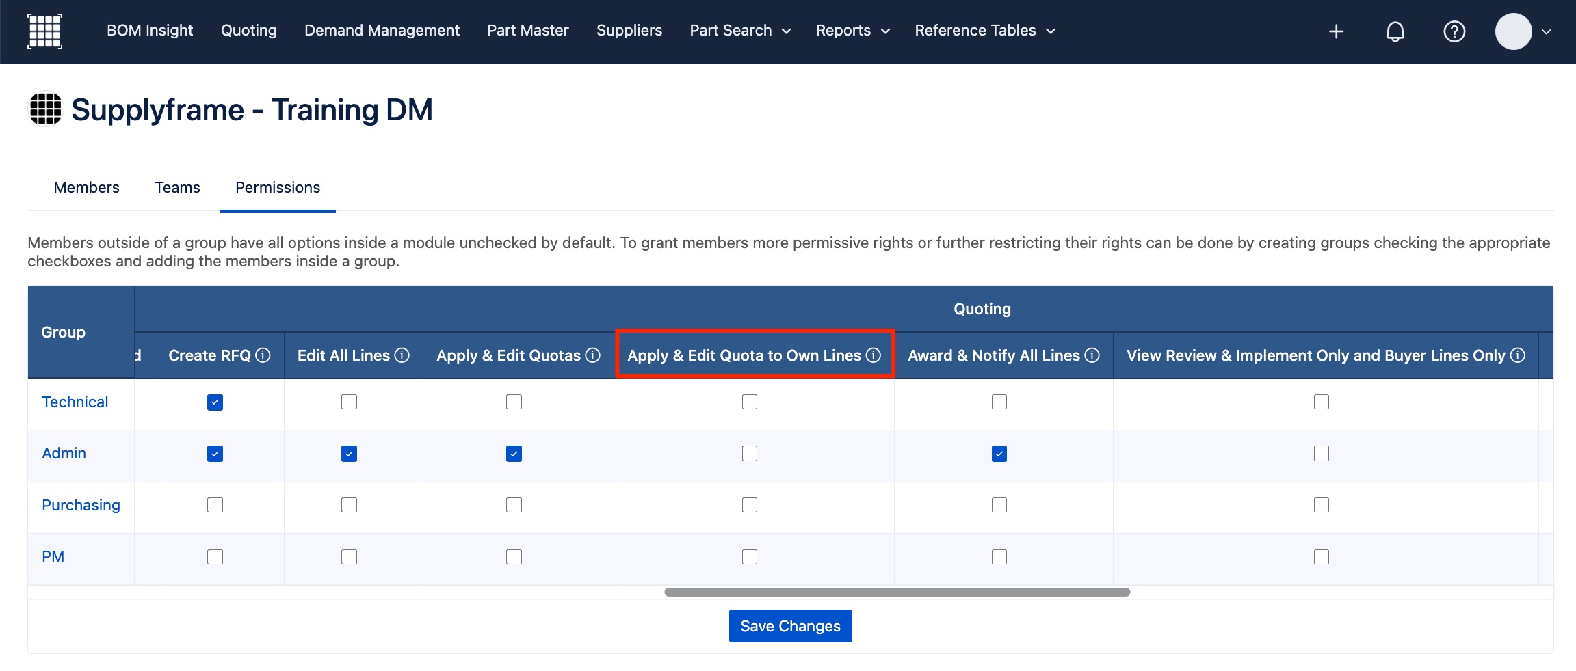Viewport: 1576px width, 671px height.
Task: Uncheck Award & Notify All Lines for Admin
Action: tap(999, 454)
